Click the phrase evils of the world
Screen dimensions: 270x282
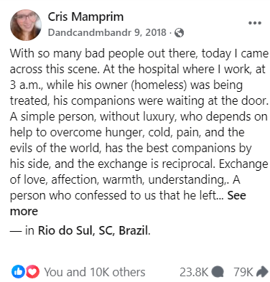click(55, 148)
